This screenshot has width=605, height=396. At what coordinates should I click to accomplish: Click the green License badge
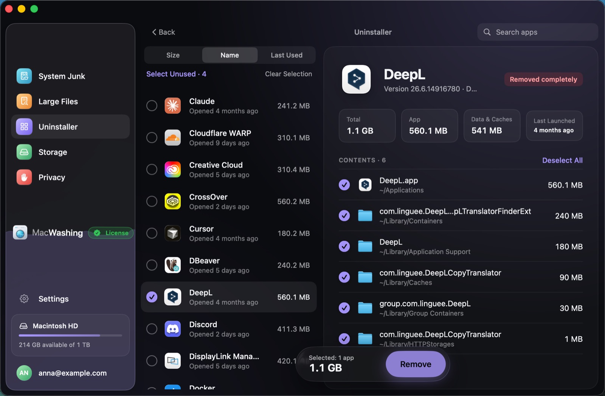[x=111, y=233]
